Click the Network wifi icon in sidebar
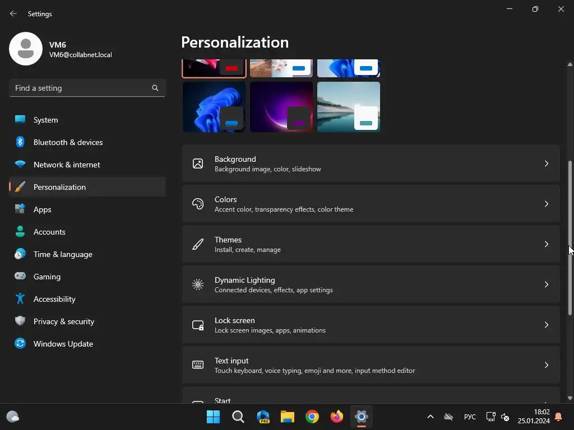 click(20, 164)
